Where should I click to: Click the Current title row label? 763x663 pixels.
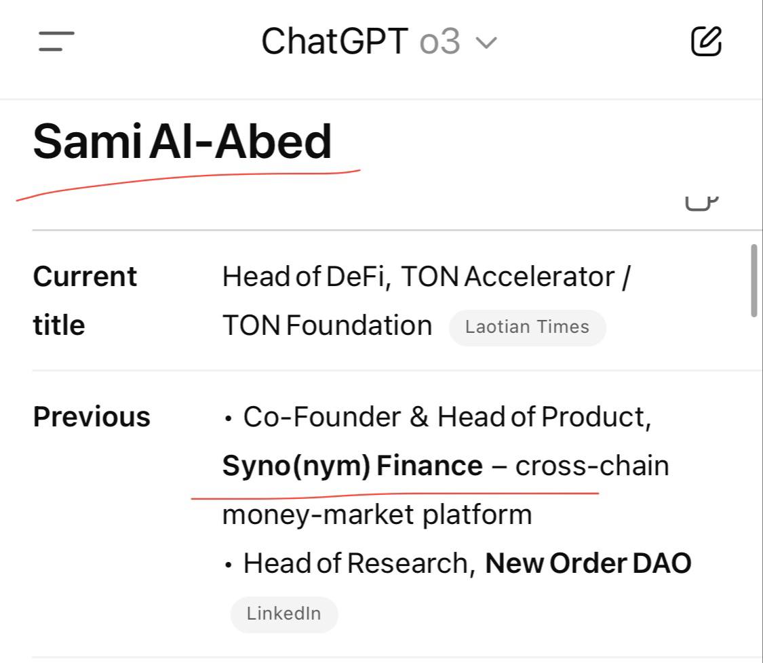tap(85, 300)
